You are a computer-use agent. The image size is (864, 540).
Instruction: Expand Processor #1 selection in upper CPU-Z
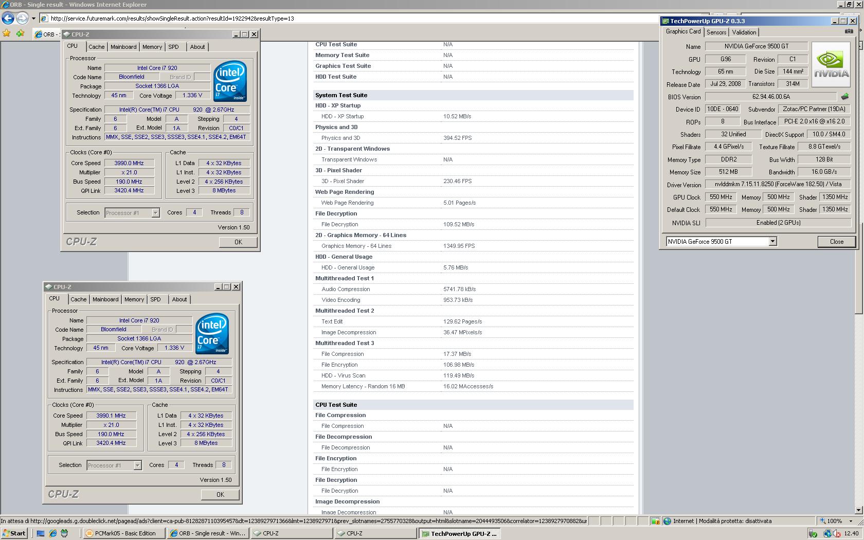(x=155, y=213)
